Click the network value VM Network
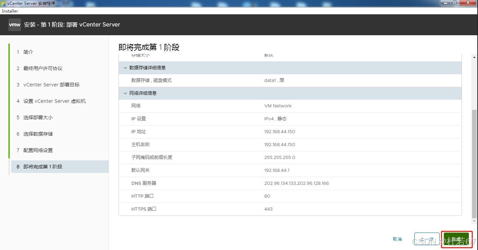The width and height of the screenshot is (478, 250). 278,106
